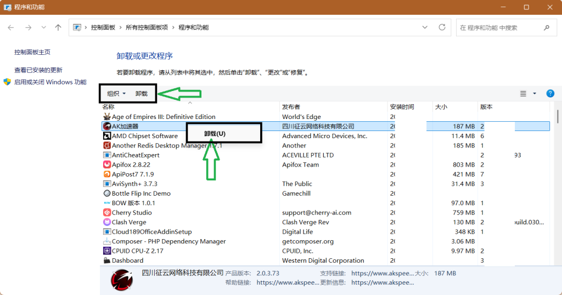Viewport: 562px width, 295px height.
Task: Click product version 2.0.3.73
Action: pyautogui.click(x=268, y=273)
